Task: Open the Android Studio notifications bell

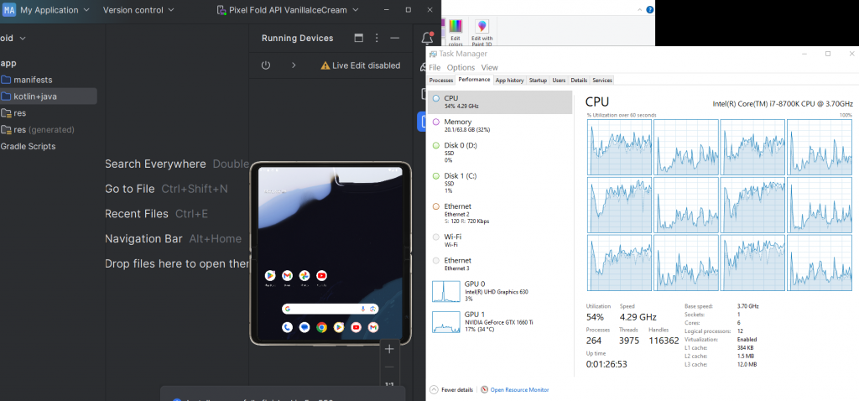Action: tap(427, 38)
